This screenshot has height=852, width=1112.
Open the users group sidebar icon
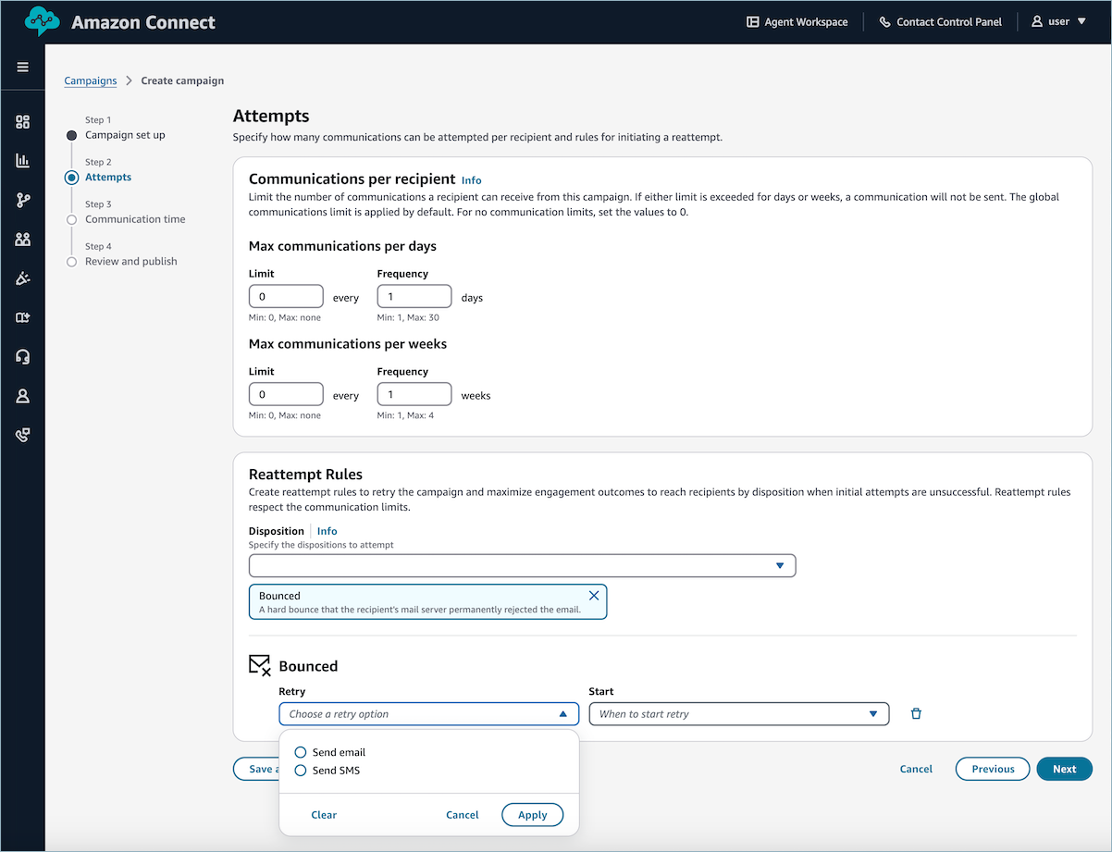click(x=23, y=240)
